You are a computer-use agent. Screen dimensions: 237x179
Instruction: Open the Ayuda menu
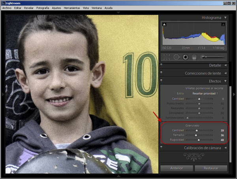[108, 8]
